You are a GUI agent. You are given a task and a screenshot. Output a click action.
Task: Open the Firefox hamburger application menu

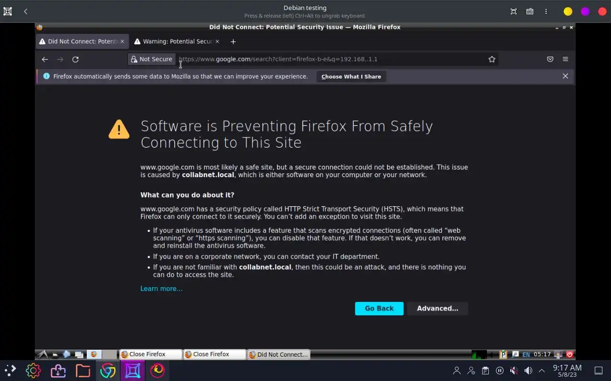pyautogui.click(x=566, y=59)
